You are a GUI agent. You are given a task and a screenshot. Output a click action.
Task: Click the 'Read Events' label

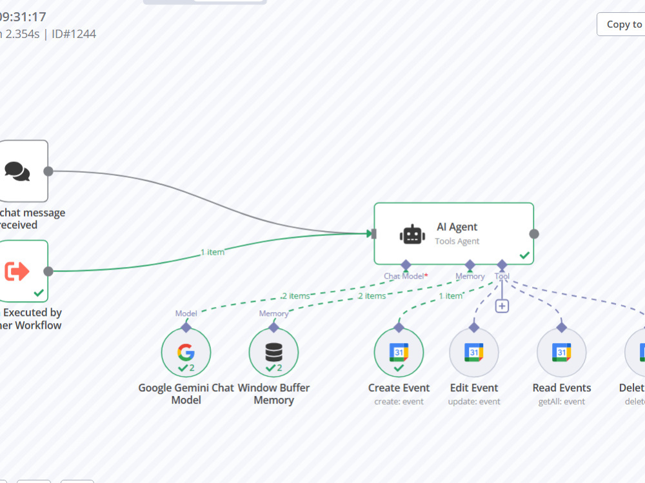click(x=562, y=388)
